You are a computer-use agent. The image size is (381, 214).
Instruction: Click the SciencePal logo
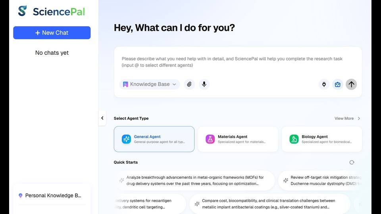point(52,11)
